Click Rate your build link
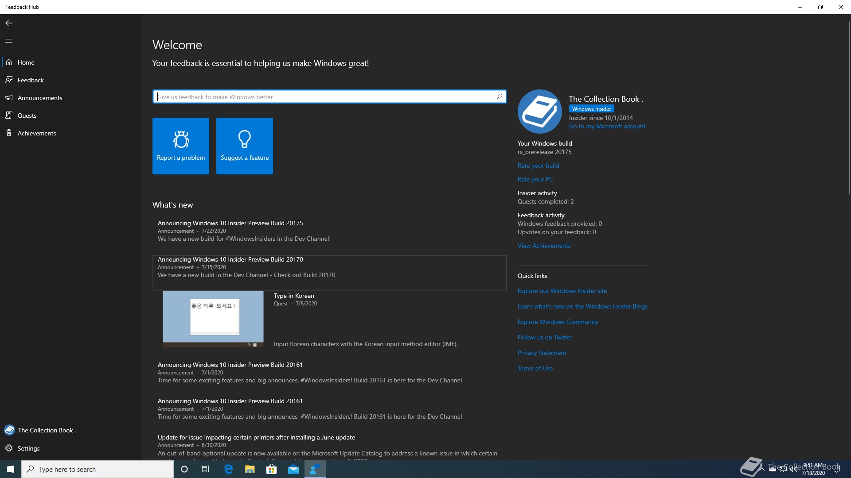 539,166
